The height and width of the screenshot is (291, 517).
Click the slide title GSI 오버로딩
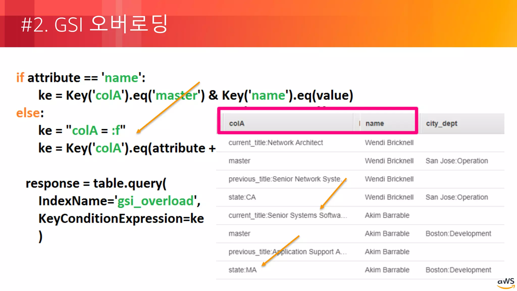point(94,25)
